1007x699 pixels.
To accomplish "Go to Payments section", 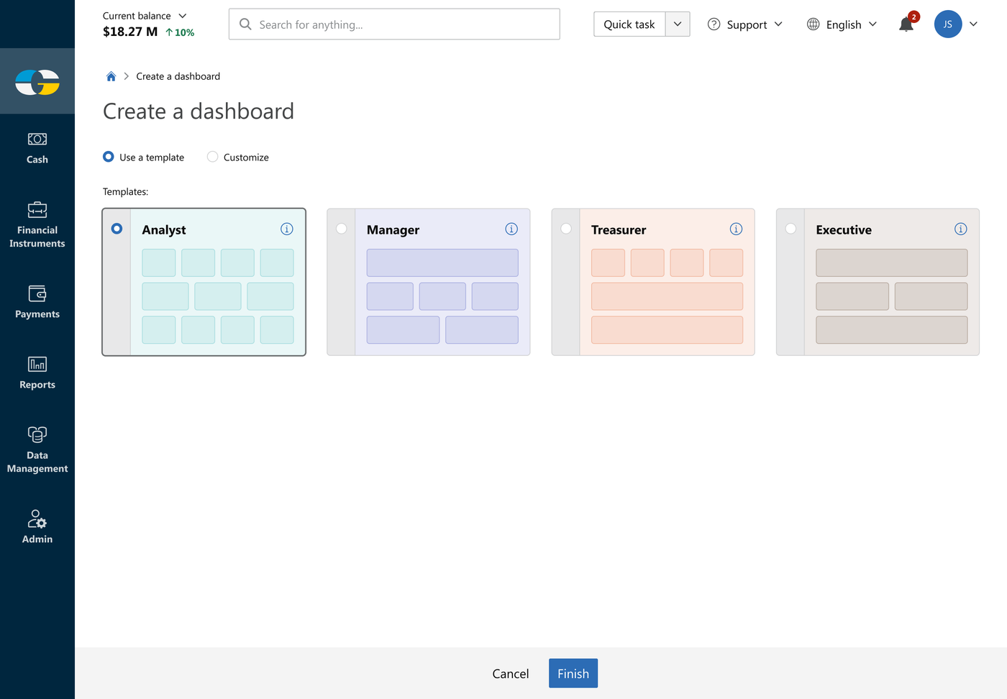I will (37, 302).
